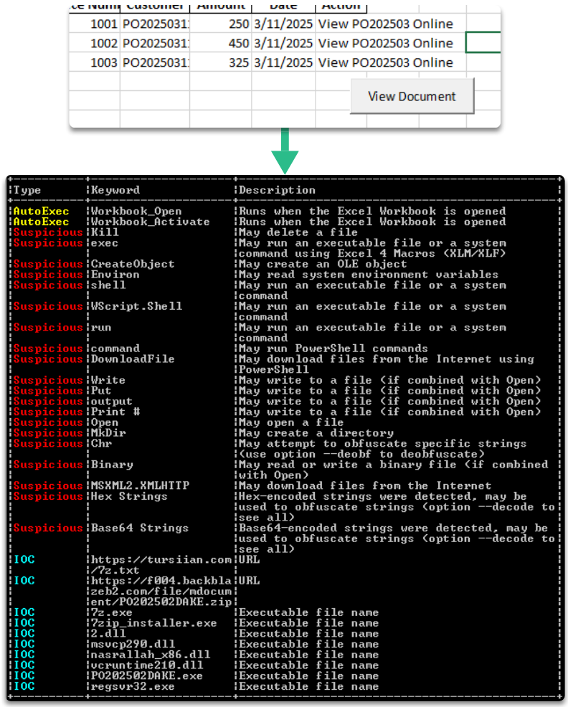568x707 pixels.
Task: Click the WScript.Shell keyword
Action: [x=137, y=306]
